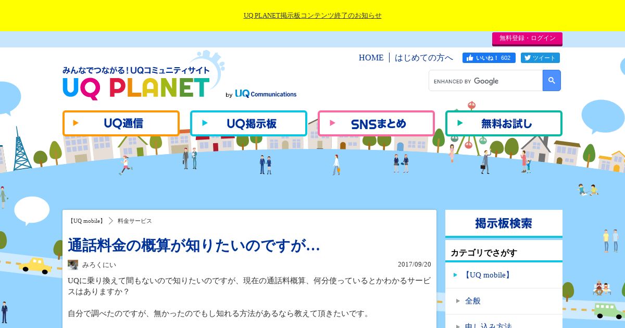Viewport: 625px width, 328px height.
Task: Focus the Google custom search field
Action: 486,81
